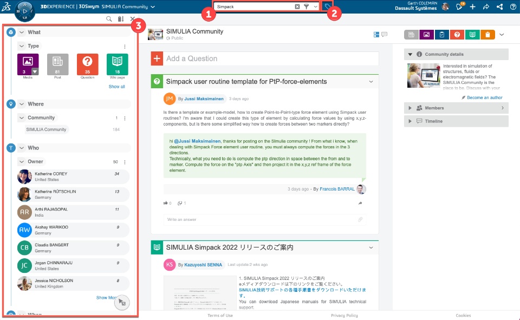Filter by owner Jogan CHINNARAJU
The height and width of the screenshot is (320, 520).
(73, 266)
